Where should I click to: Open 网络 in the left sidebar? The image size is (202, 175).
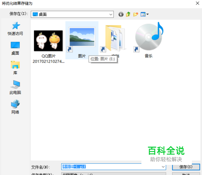click(x=15, y=107)
